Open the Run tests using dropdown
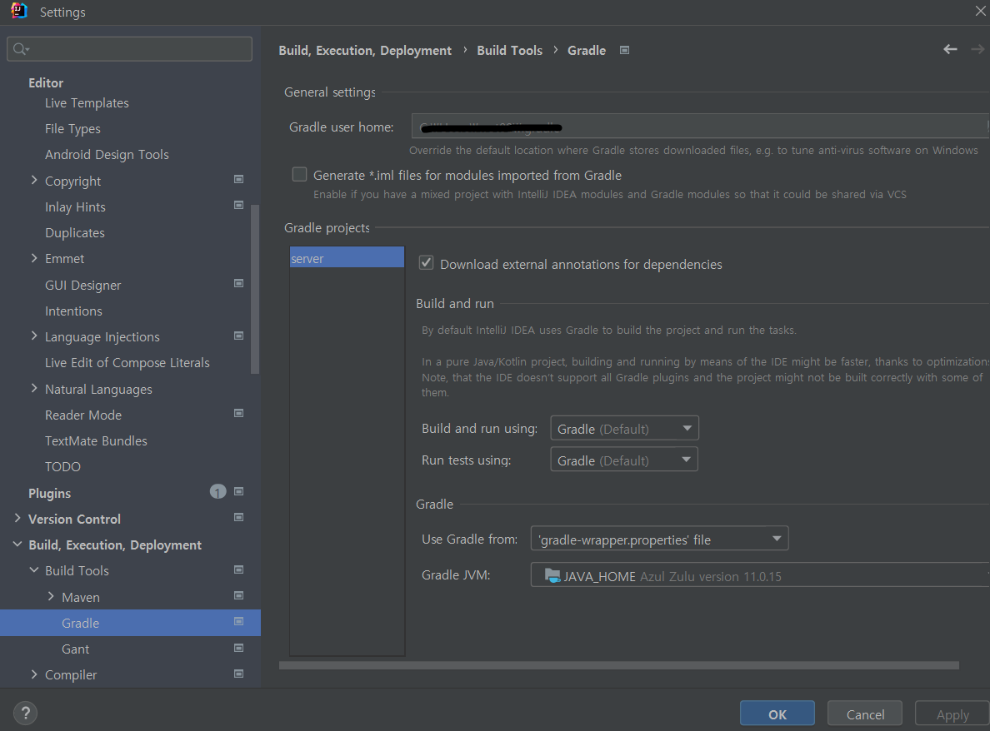 [624, 460]
